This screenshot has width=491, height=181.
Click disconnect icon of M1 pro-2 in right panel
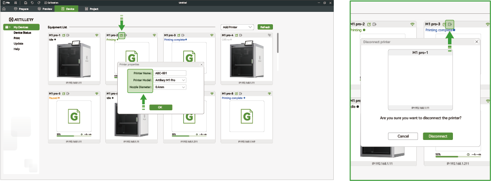click(x=374, y=24)
